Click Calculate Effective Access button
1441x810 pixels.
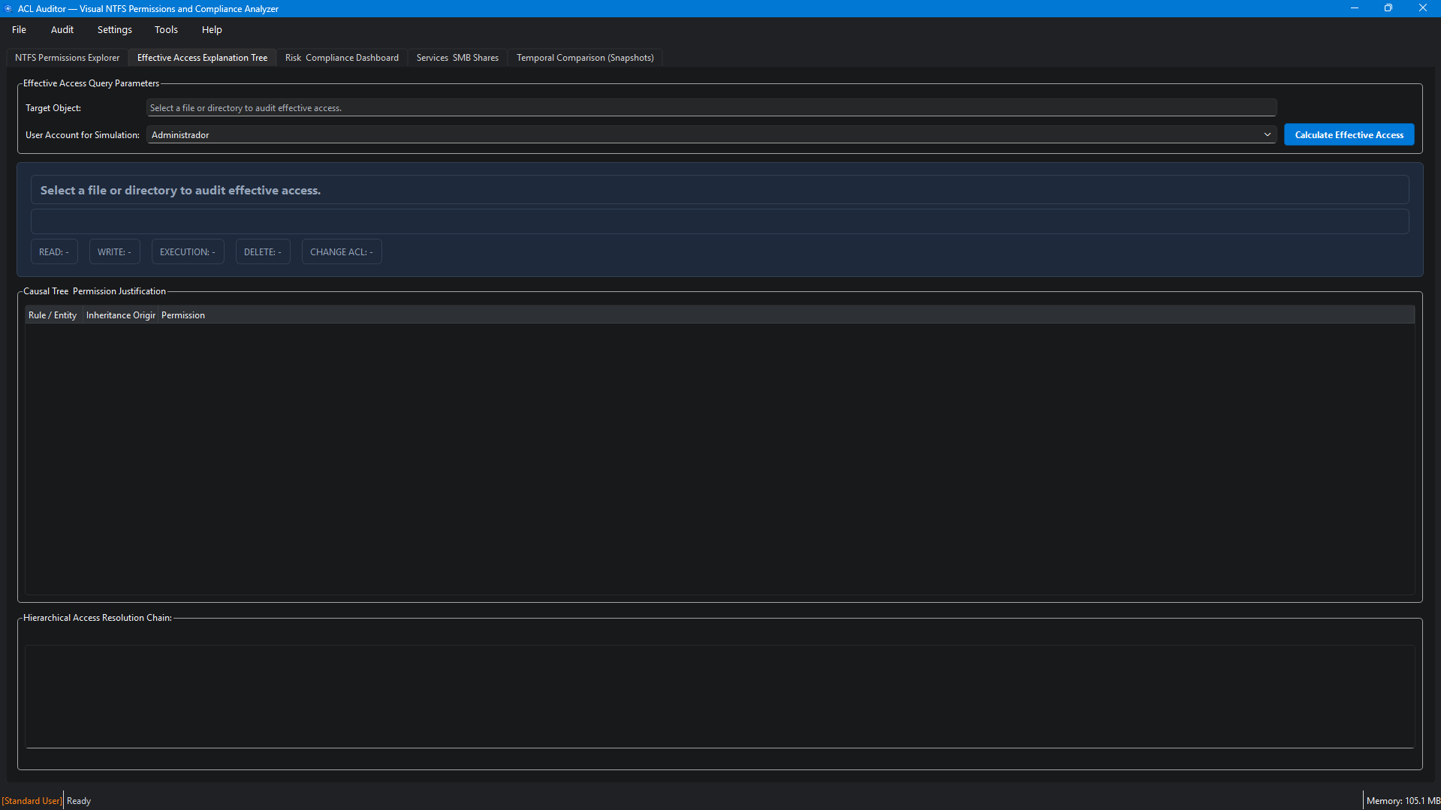[1349, 135]
